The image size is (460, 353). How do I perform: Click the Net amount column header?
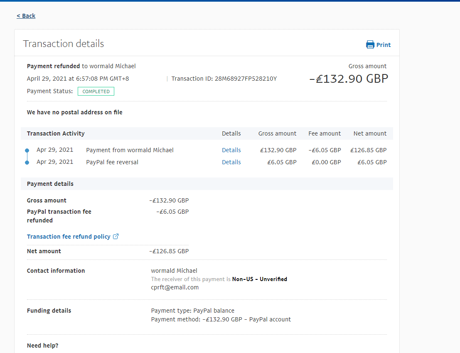(x=370, y=133)
